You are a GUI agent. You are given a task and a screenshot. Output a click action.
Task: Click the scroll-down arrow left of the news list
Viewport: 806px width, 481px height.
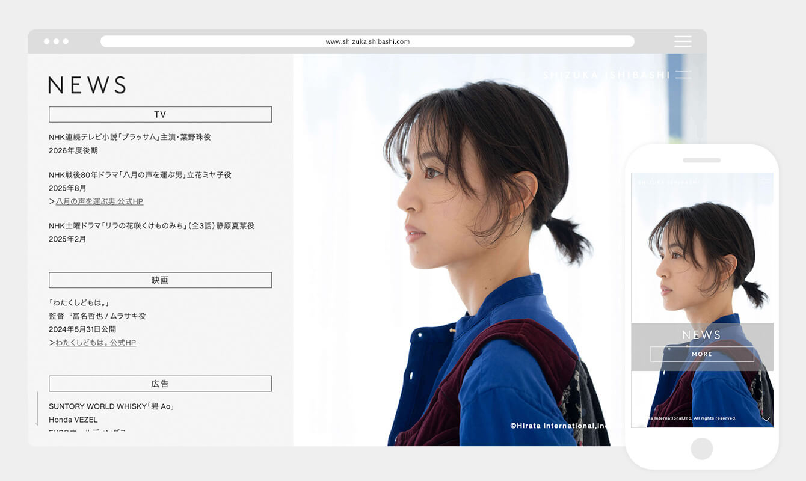[x=37, y=409]
